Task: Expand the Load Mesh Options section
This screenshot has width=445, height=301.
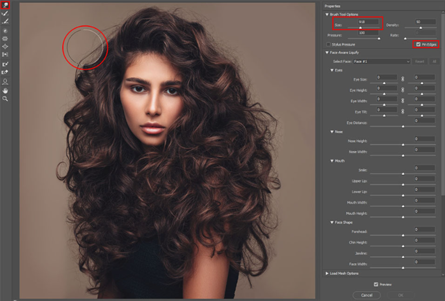Action: 327,273
